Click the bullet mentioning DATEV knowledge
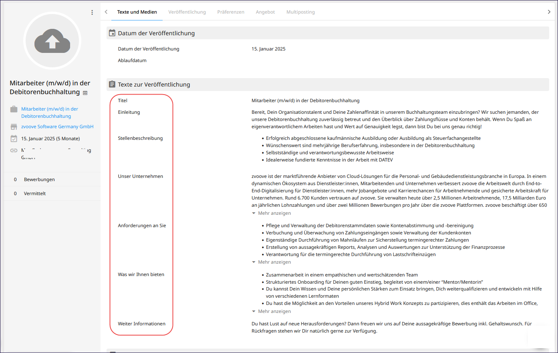Viewport: 558px width, 353px height. tap(329, 160)
